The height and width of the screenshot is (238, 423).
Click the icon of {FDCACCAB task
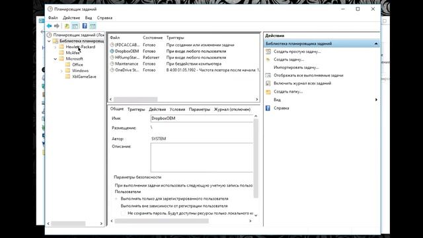112,45
